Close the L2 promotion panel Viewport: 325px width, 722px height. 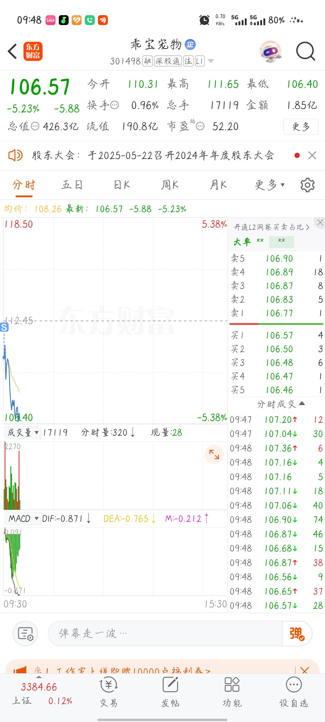320,223
